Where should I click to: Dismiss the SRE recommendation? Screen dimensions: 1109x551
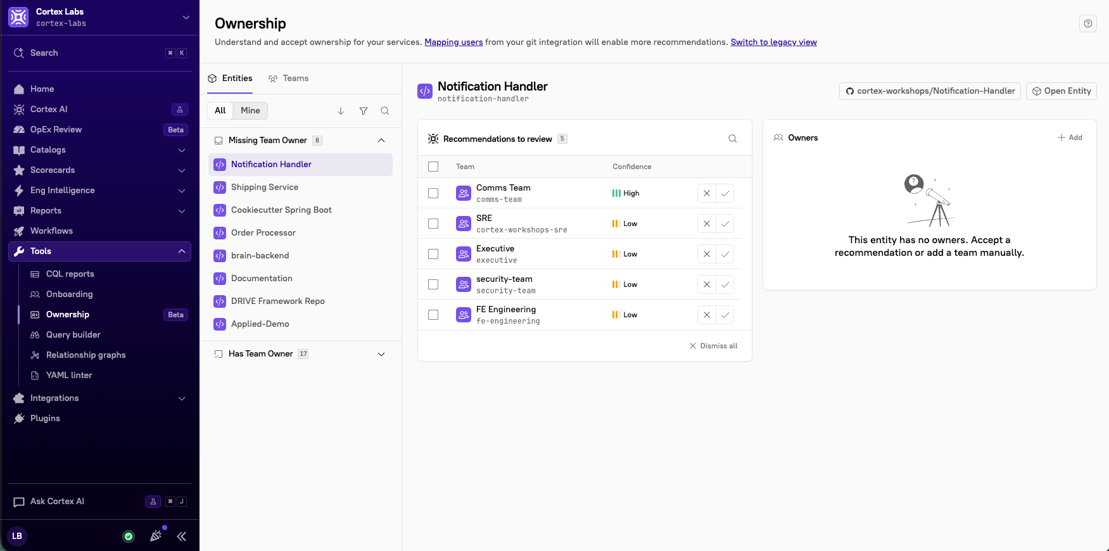click(x=707, y=224)
